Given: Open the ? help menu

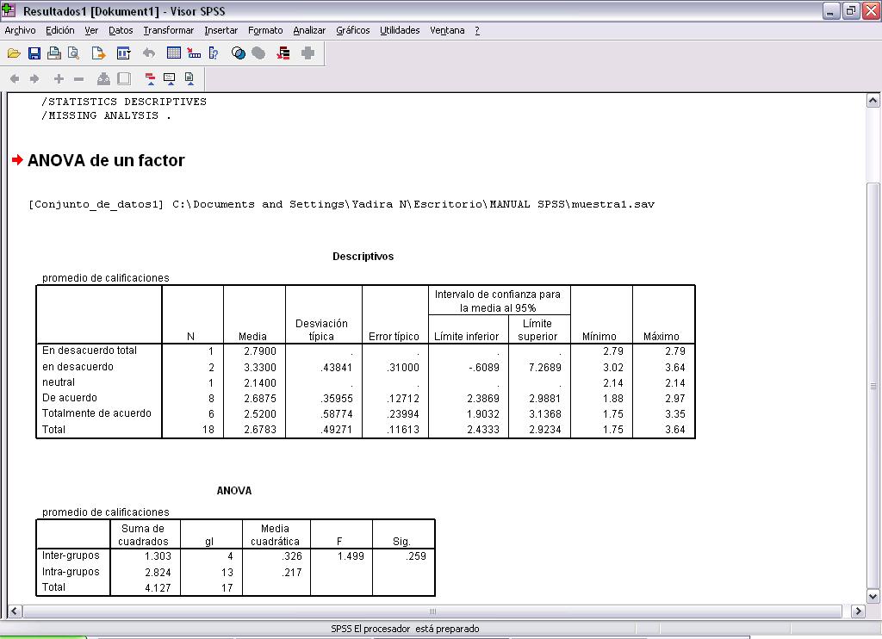Looking at the screenshot, I should 477,30.
